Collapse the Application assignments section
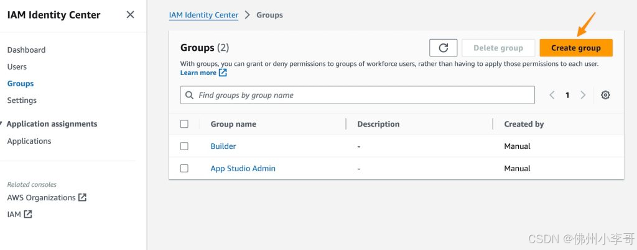Image resolution: width=637 pixels, height=250 pixels. click(x=2, y=123)
